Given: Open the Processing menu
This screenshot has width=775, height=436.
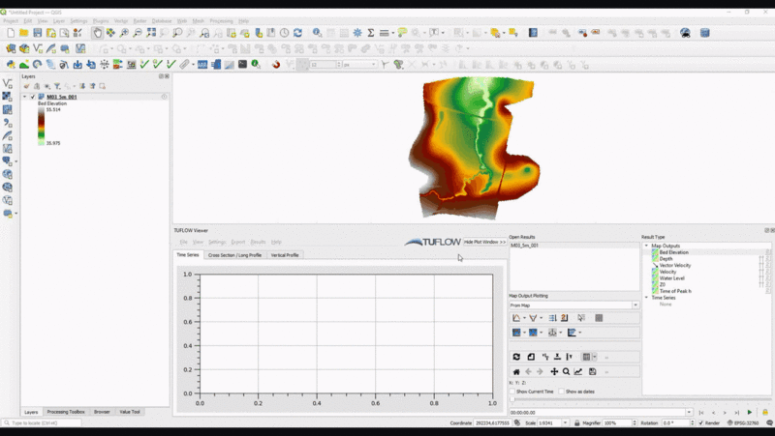Looking at the screenshot, I should coord(224,20).
